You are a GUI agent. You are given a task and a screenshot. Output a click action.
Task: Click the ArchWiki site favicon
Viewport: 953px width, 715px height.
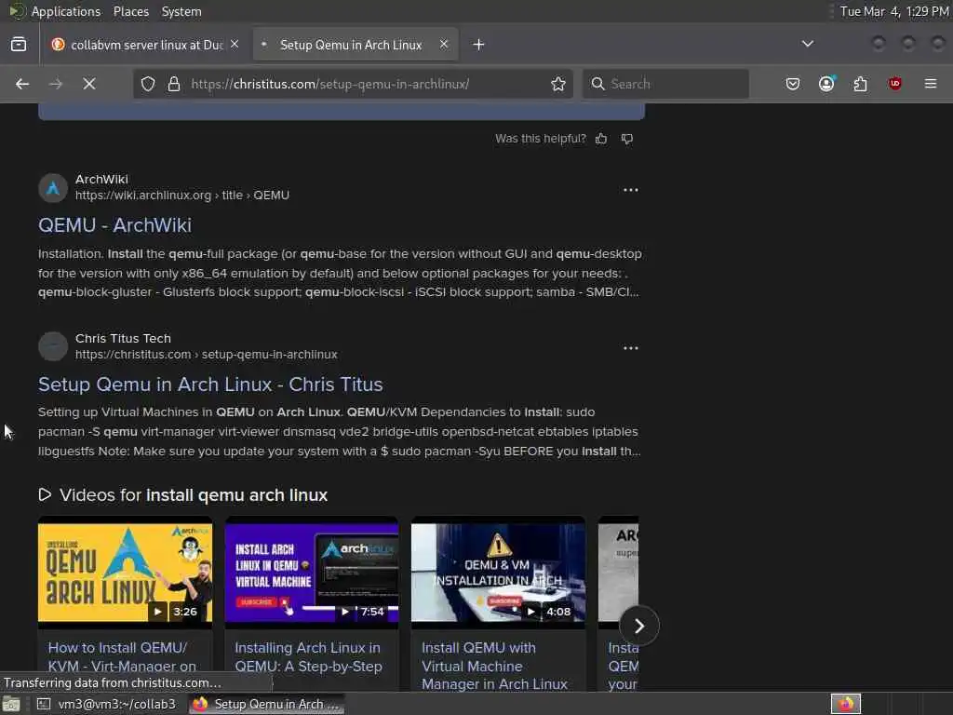coord(53,188)
